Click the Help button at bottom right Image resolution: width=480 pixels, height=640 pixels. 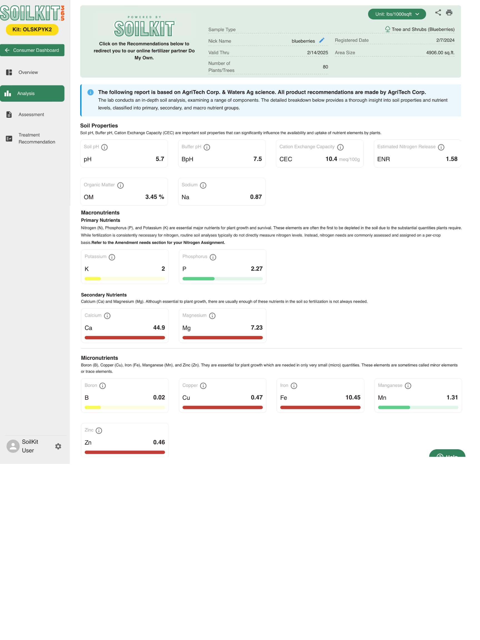click(447, 453)
